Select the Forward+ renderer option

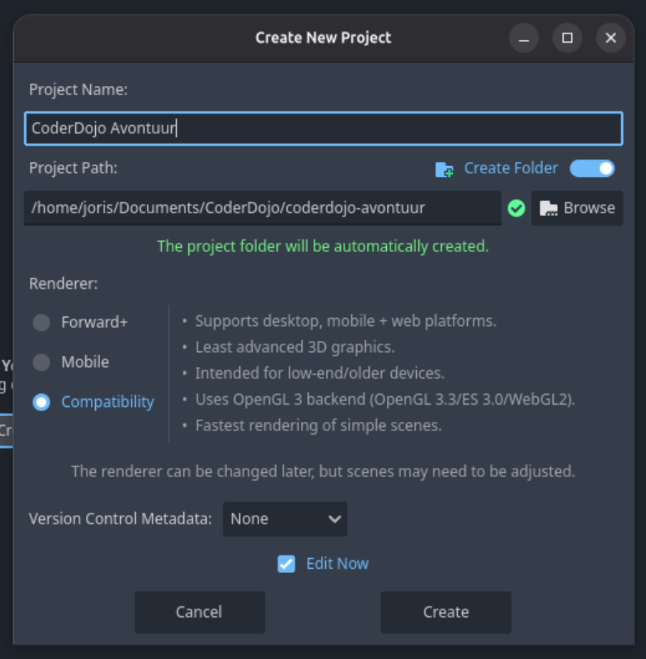coord(42,323)
